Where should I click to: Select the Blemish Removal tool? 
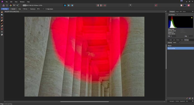[x=2, y=21]
